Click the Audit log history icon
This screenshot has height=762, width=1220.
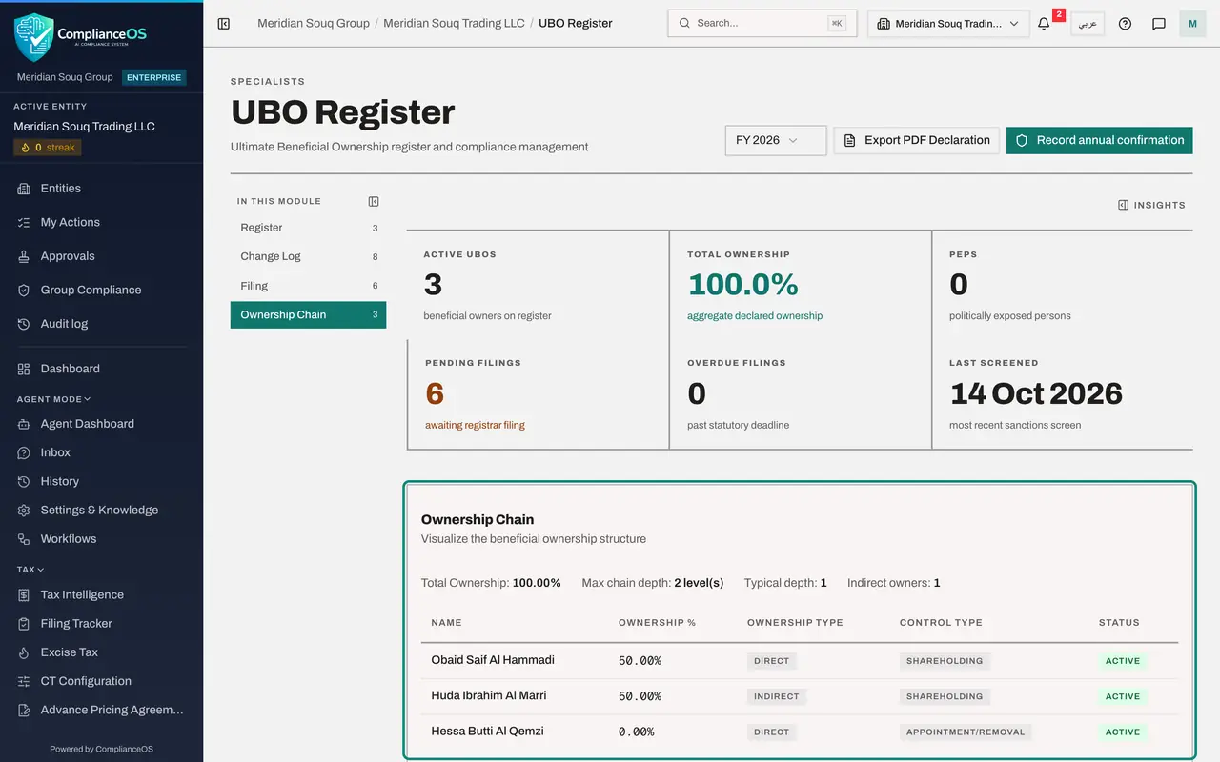(24, 324)
